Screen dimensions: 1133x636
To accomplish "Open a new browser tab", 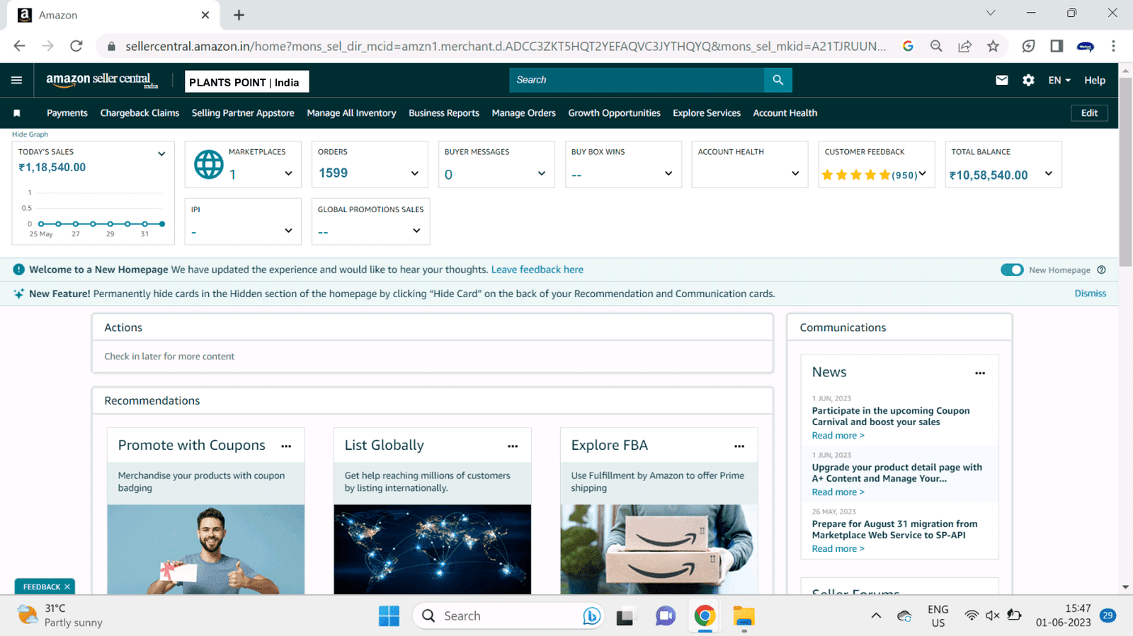I will pos(239,15).
